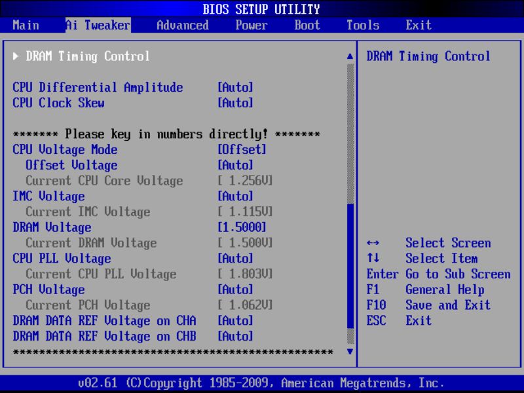Click scrollbar down arrow

(x=350, y=352)
